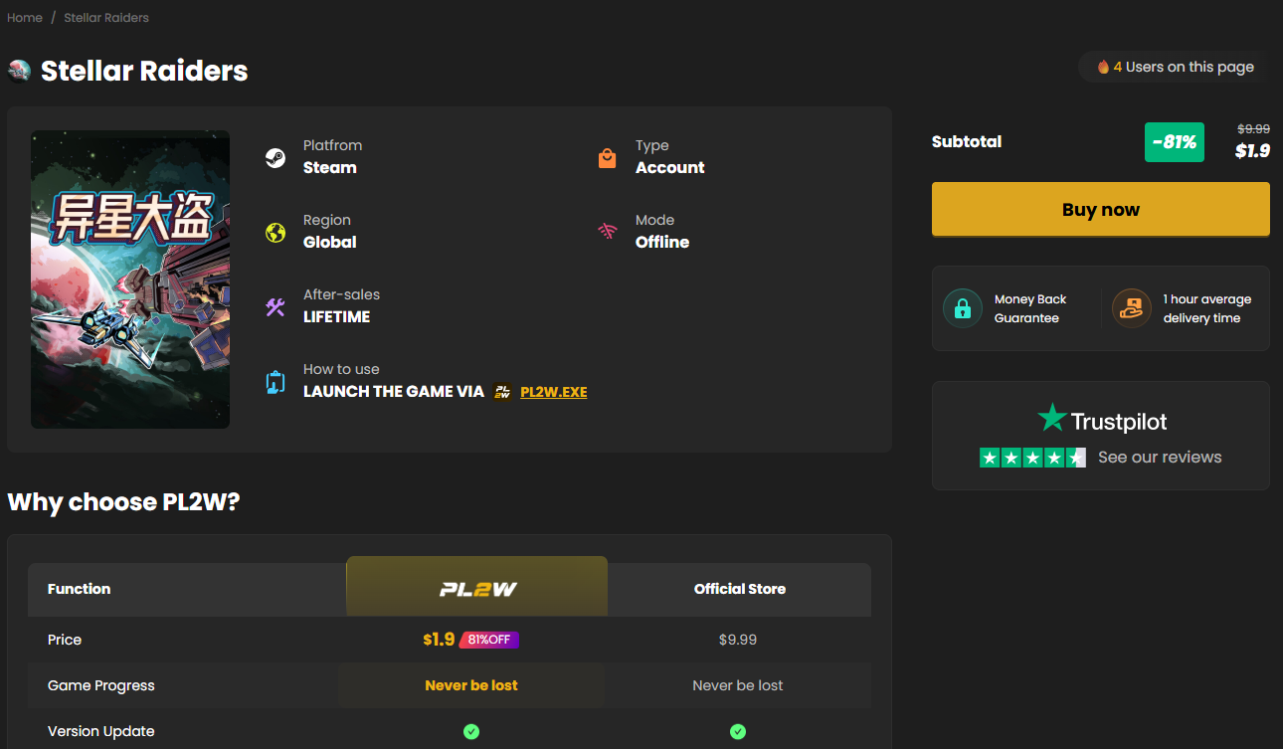Click the 'Account' type value

[670, 167]
